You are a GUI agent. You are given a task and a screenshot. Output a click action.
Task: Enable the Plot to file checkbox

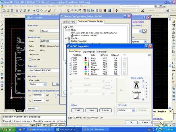click(x=30, y=59)
